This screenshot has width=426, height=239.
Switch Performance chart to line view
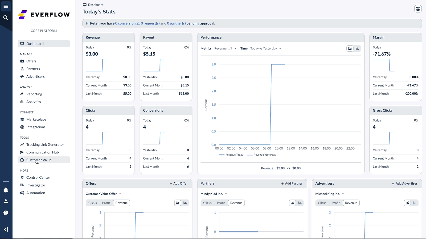[350, 48]
